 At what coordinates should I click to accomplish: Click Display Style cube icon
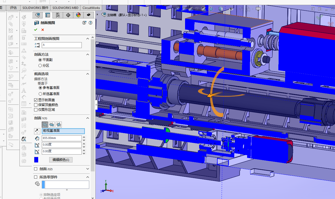coord(220,9)
